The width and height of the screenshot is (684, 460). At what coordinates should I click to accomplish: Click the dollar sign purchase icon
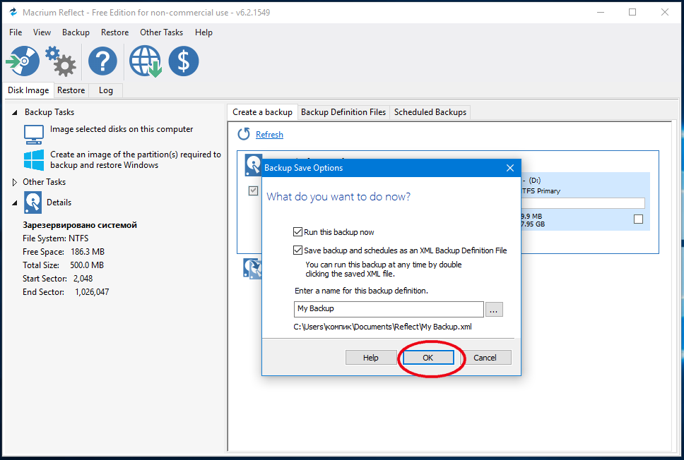(x=184, y=61)
